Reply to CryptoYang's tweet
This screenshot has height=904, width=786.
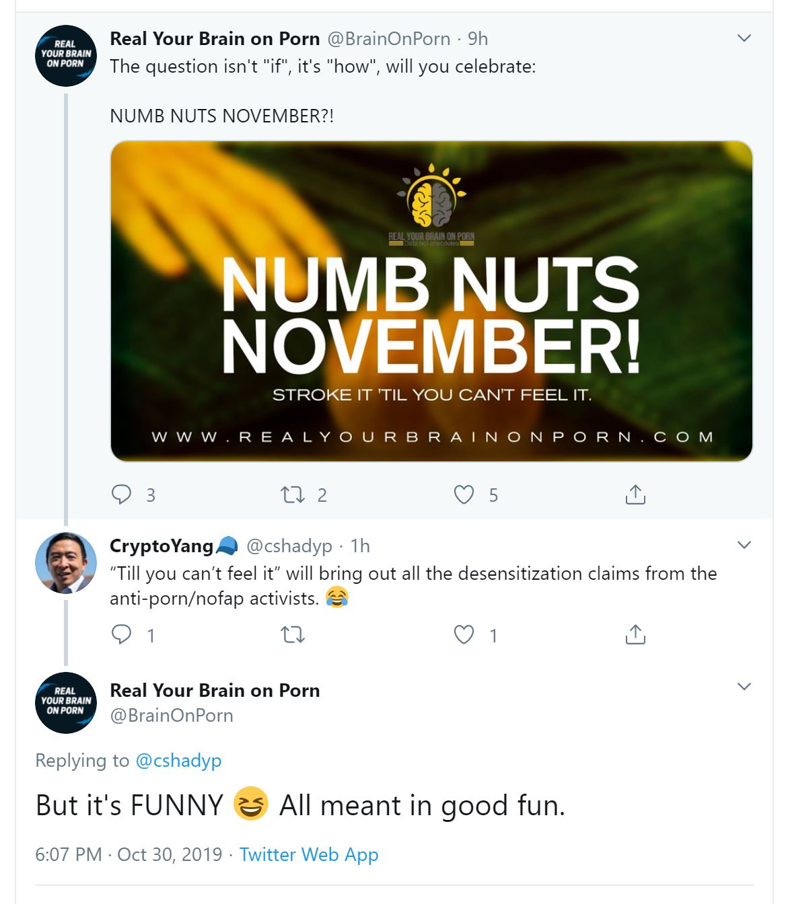(121, 635)
